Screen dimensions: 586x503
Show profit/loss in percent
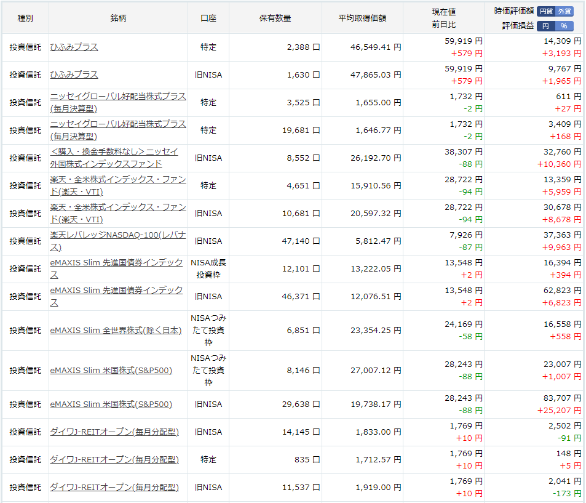coord(564,26)
